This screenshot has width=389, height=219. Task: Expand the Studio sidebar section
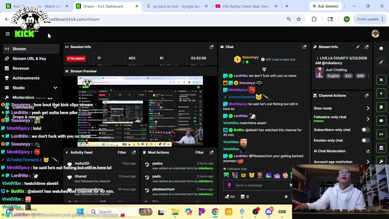coord(55,88)
